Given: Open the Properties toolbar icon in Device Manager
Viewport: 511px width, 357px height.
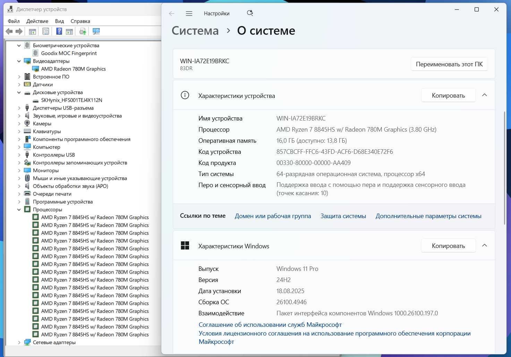Looking at the screenshot, I should (x=45, y=31).
